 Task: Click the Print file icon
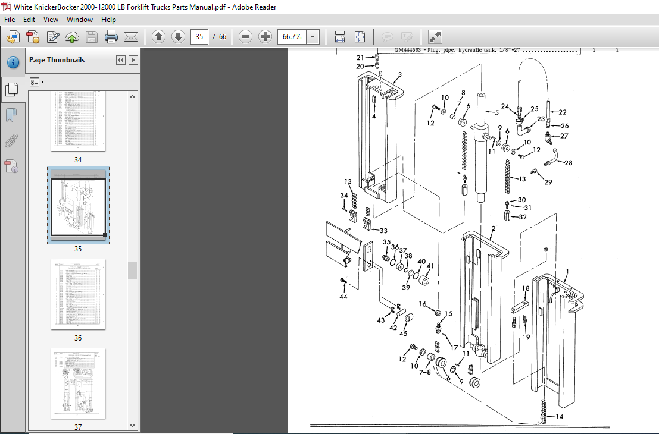point(111,37)
